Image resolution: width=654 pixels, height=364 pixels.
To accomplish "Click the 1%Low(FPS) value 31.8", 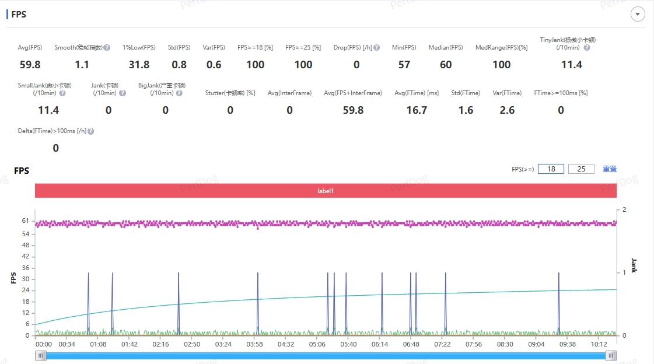I will (x=139, y=65).
